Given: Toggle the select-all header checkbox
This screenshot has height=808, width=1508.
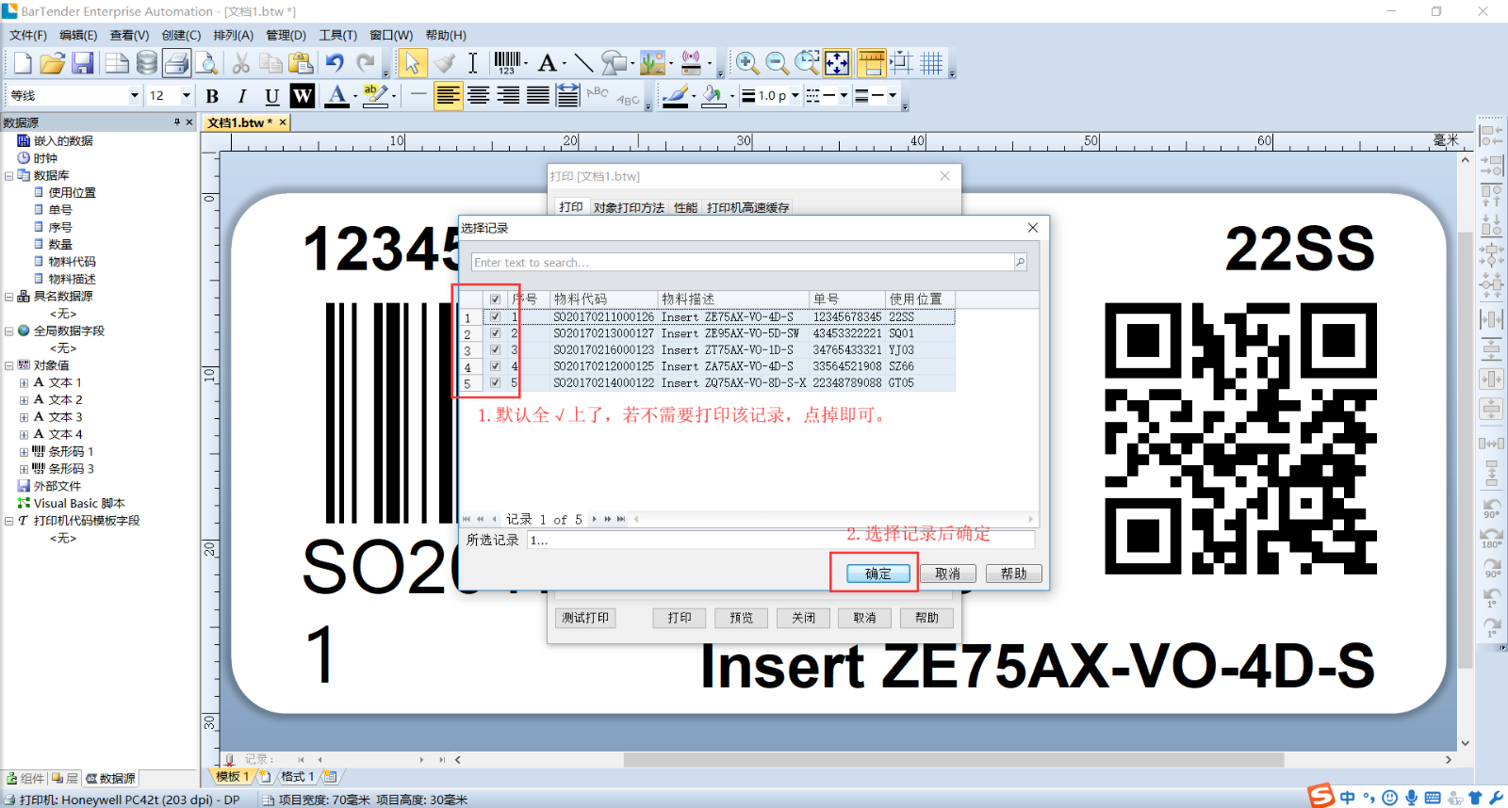Looking at the screenshot, I should 495,299.
